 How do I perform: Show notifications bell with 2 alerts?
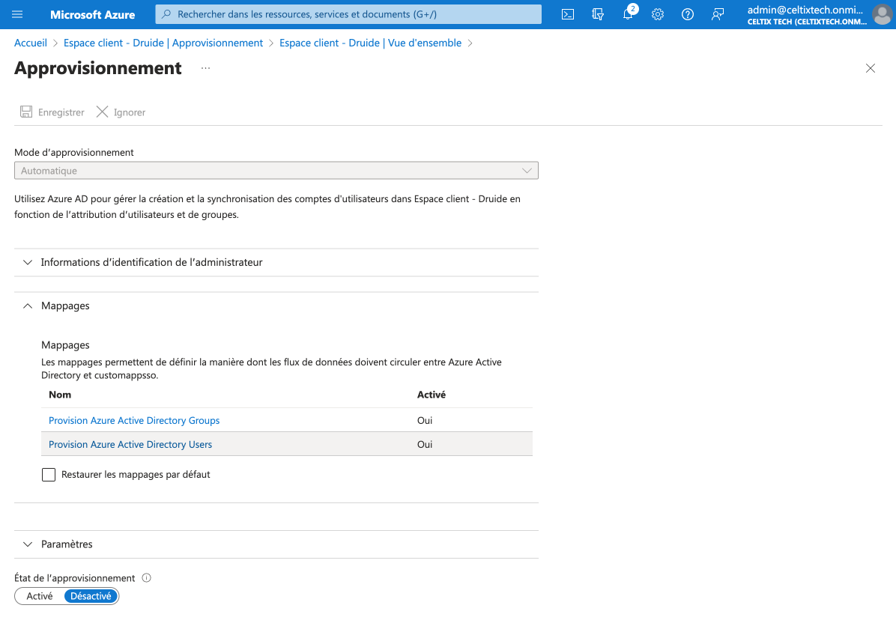coord(629,13)
